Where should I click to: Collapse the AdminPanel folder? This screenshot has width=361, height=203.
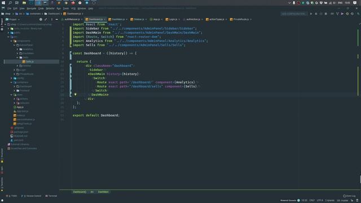tap(15, 45)
